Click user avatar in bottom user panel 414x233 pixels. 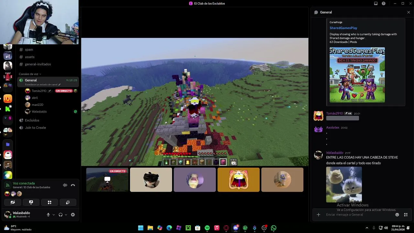[7, 215]
